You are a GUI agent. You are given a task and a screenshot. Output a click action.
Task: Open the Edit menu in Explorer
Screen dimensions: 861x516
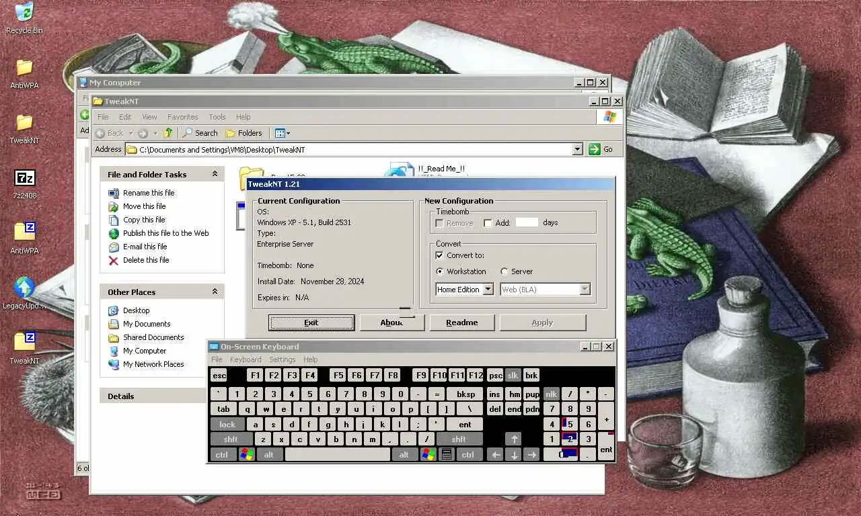pos(125,117)
